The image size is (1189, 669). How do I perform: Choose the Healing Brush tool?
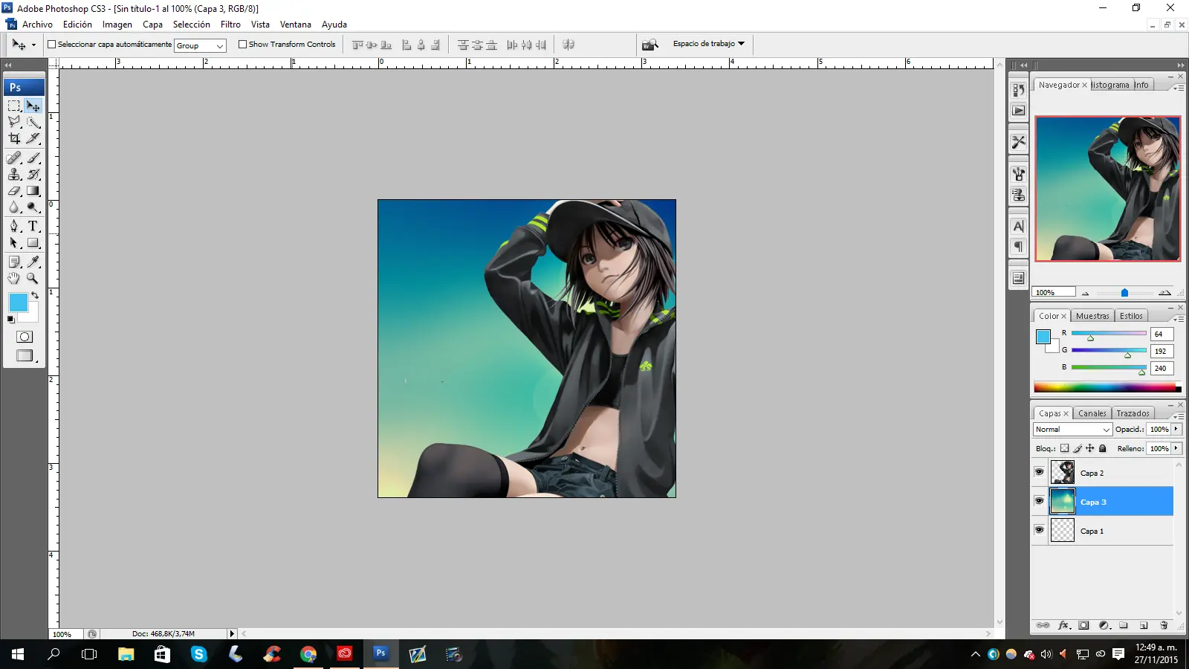[14, 158]
